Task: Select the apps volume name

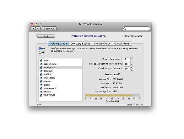Action: [46, 61]
